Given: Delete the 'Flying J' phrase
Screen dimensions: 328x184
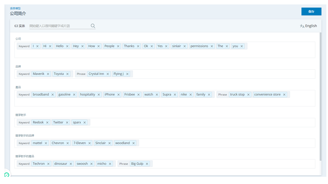Looking at the screenshot, I should tap(127, 74).
